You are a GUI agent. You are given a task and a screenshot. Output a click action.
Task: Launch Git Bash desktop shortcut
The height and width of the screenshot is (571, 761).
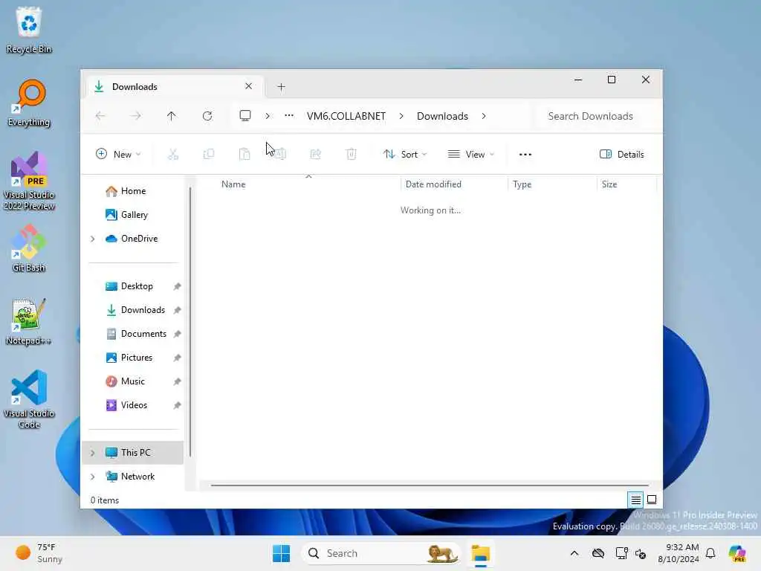click(29, 248)
